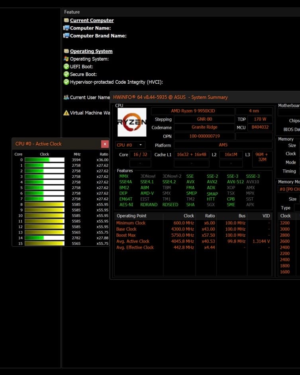Viewport: 300px width, 375px height.
Task: Click the Core 8 yellow clock bar
Action: pos(45,204)
